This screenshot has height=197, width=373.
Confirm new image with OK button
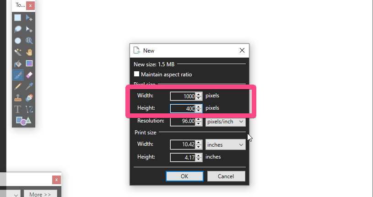coord(184,176)
